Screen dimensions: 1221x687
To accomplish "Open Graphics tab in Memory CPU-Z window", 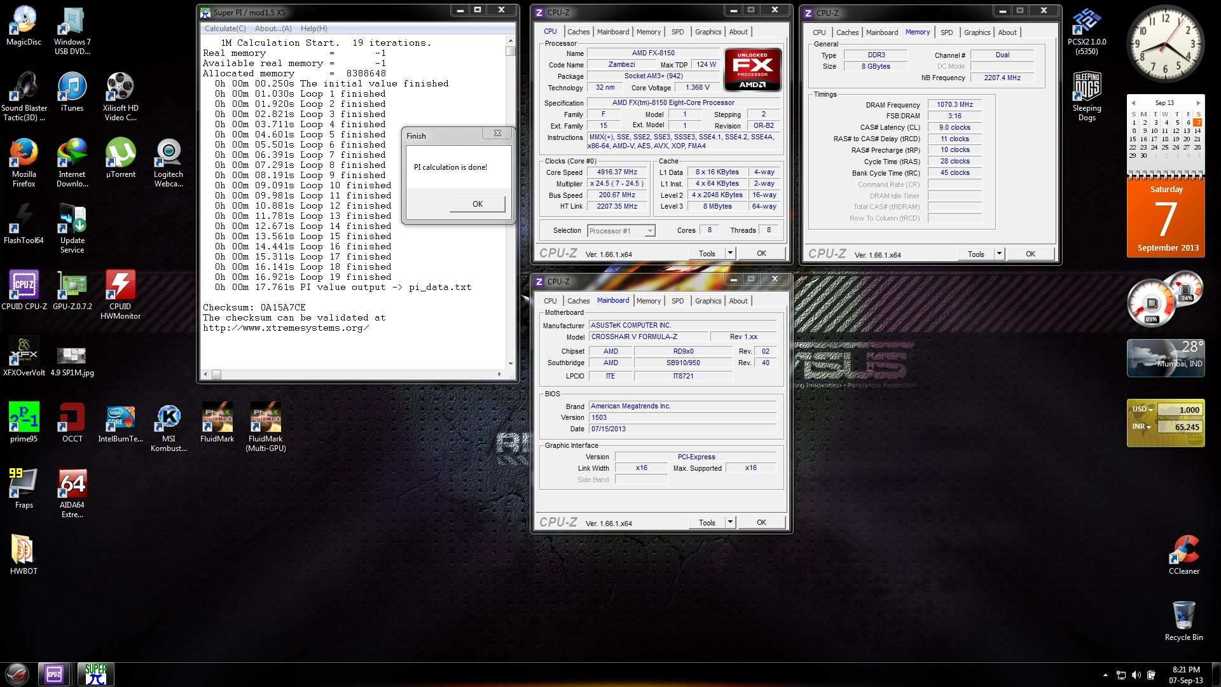I will pyautogui.click(x=977, y=32).
